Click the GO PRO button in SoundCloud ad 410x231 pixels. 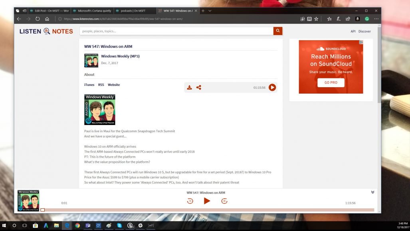331,82
